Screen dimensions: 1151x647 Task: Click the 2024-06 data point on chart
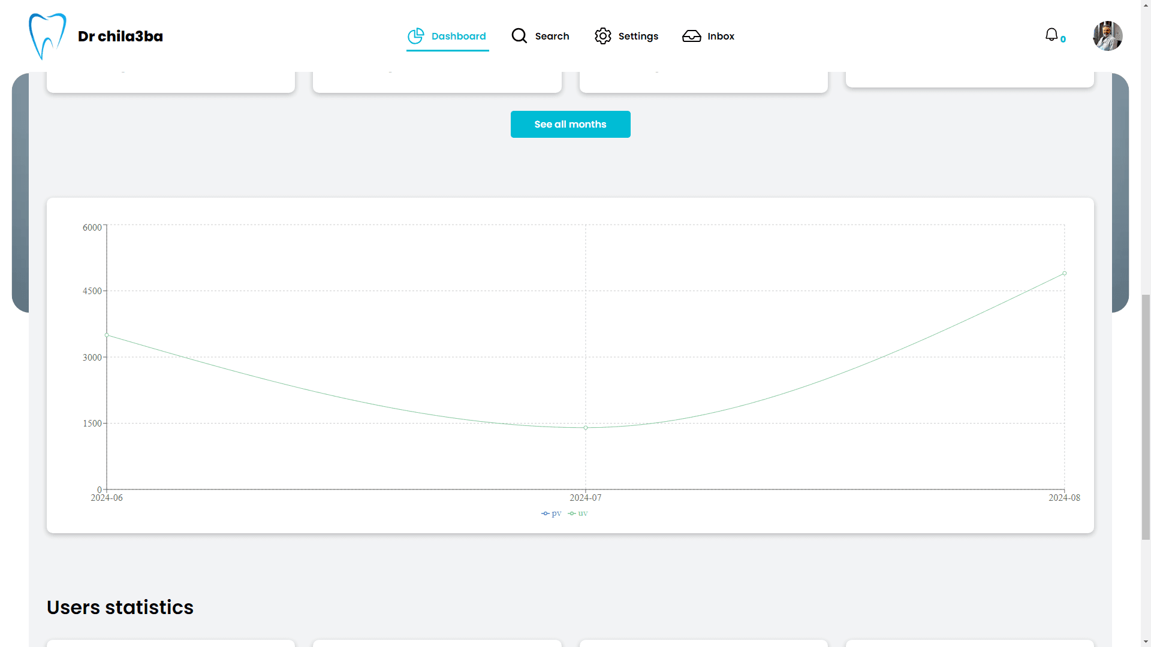(107, 335)
